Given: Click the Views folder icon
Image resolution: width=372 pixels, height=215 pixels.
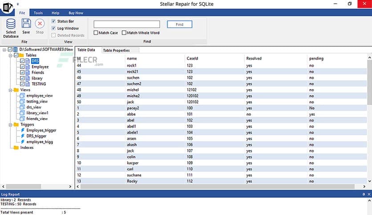Looking at the screenshot, I should click(x=16, y=90).
